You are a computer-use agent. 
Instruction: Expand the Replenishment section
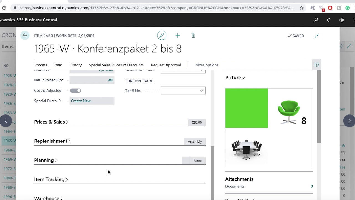pos(52,141)
